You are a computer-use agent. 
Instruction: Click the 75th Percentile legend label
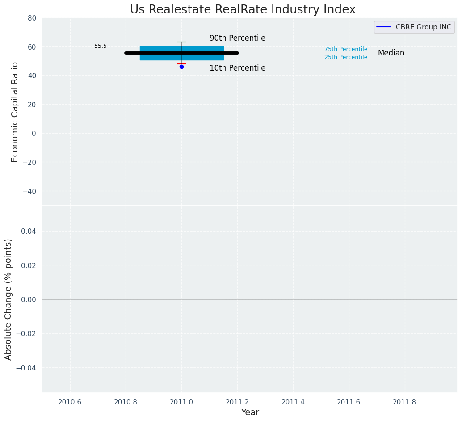(346, 49)
